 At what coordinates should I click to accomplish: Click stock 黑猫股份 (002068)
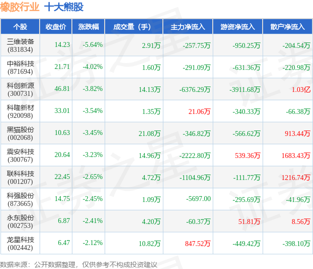(x=21, y=134)
